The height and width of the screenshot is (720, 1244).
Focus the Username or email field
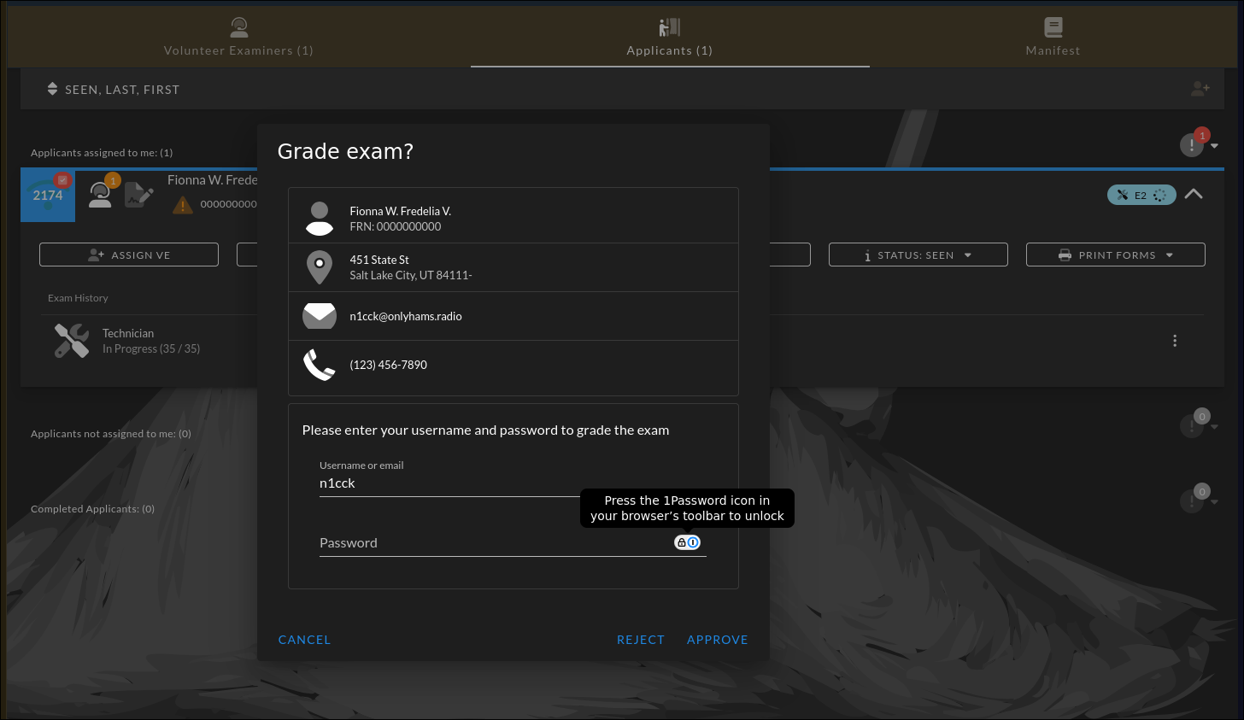point(513,483)
